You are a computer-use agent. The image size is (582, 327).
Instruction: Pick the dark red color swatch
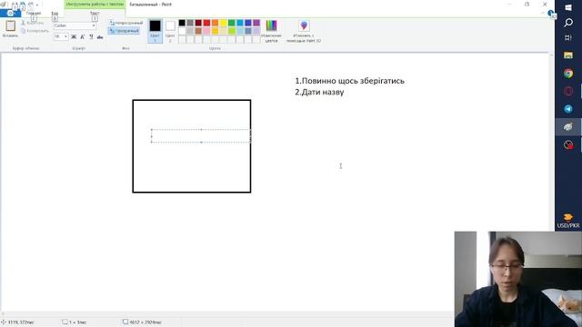tap(198, 23)
